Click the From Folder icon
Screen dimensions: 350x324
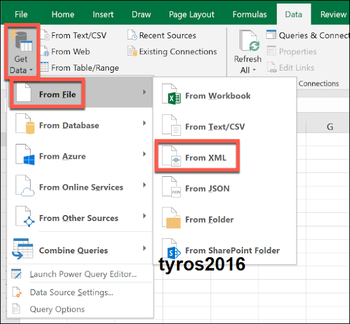(x=171, y=218)
